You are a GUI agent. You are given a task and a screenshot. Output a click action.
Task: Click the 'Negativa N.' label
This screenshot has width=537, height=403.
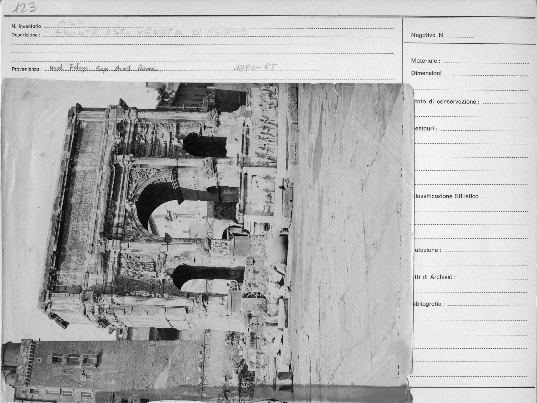point(428,35)
